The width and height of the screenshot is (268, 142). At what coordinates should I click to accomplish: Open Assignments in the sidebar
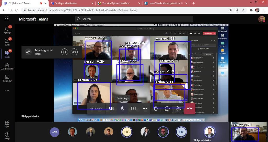7,66
